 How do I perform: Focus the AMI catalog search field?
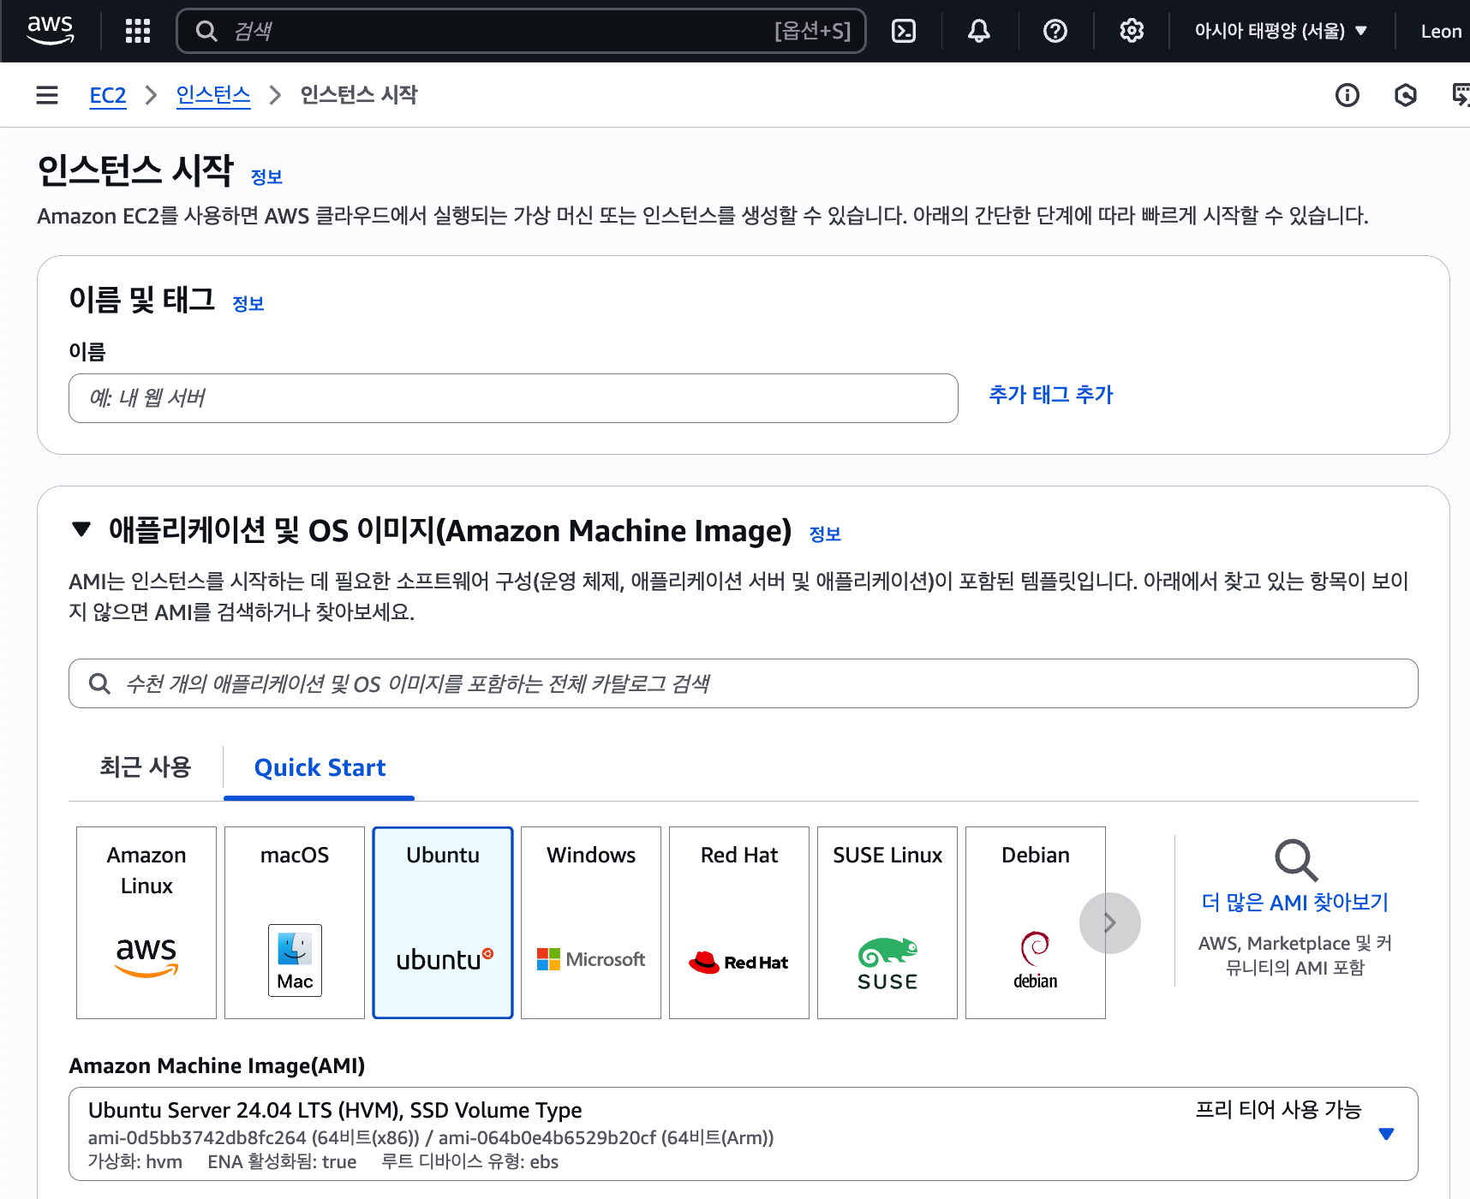click(743, 683)
